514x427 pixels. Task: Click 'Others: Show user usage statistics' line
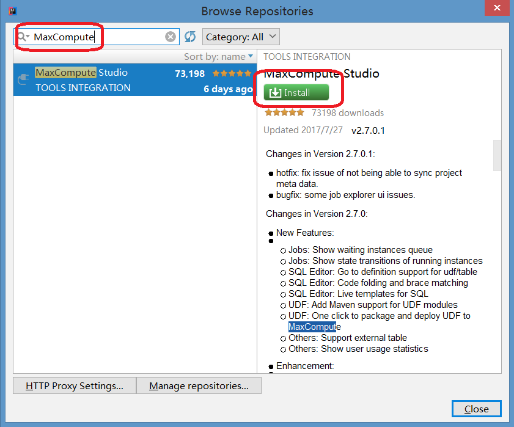click(x=358, y=349)
